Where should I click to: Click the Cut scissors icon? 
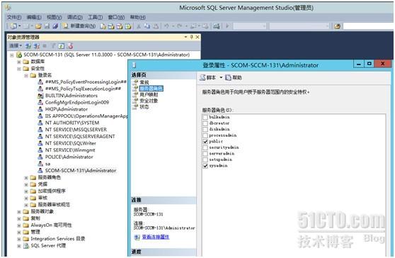(x=139, y=26)
